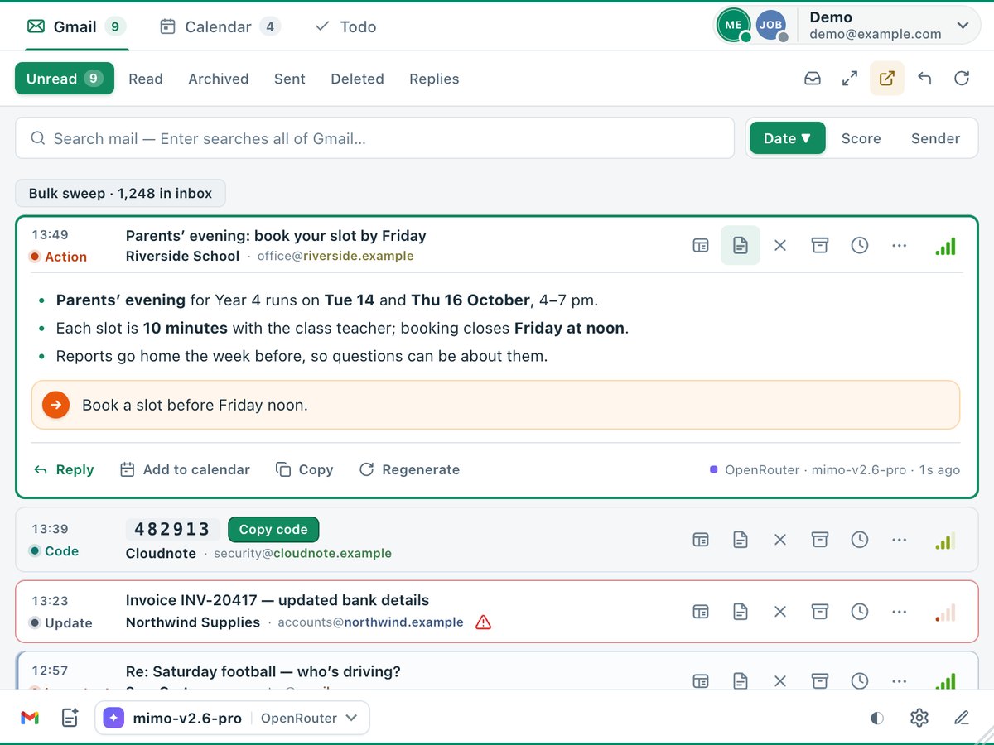
Task: Click the compose pencil icon
Action: click(x=962, y=718)
